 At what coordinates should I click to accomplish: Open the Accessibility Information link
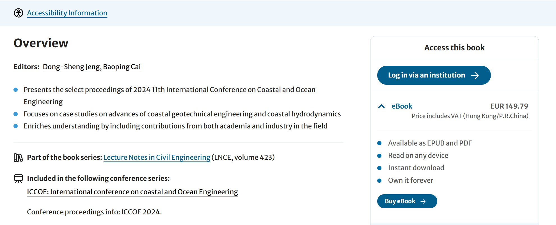[67, 13]
